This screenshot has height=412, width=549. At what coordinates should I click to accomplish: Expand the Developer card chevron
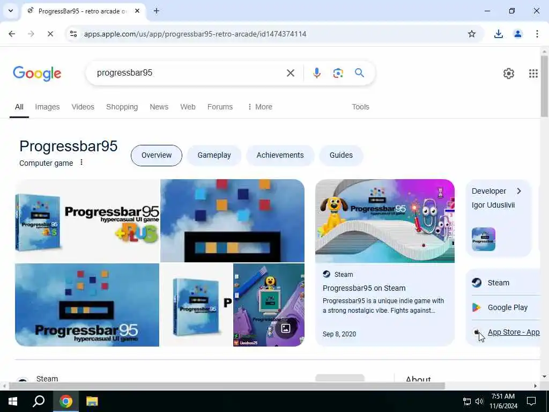point(519,191)
